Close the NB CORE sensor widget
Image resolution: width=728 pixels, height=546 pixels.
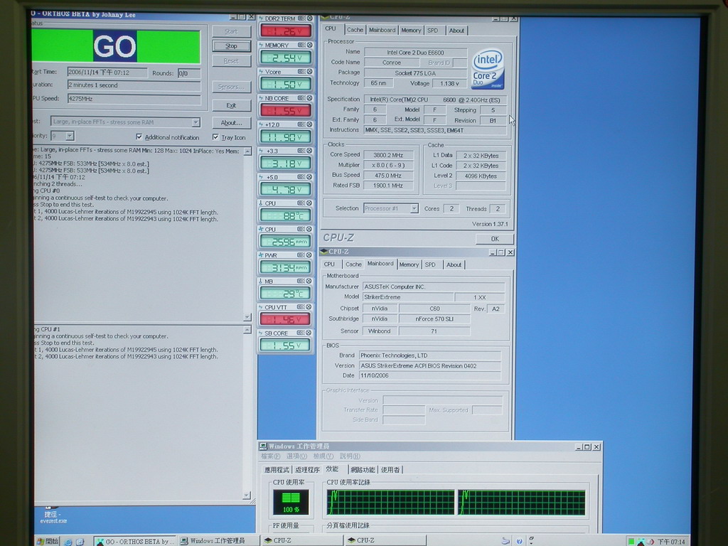click(310, 98)
